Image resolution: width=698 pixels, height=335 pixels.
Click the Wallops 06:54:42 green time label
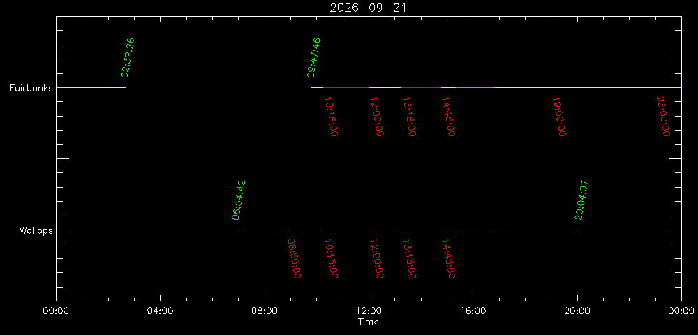coord(239,200)
